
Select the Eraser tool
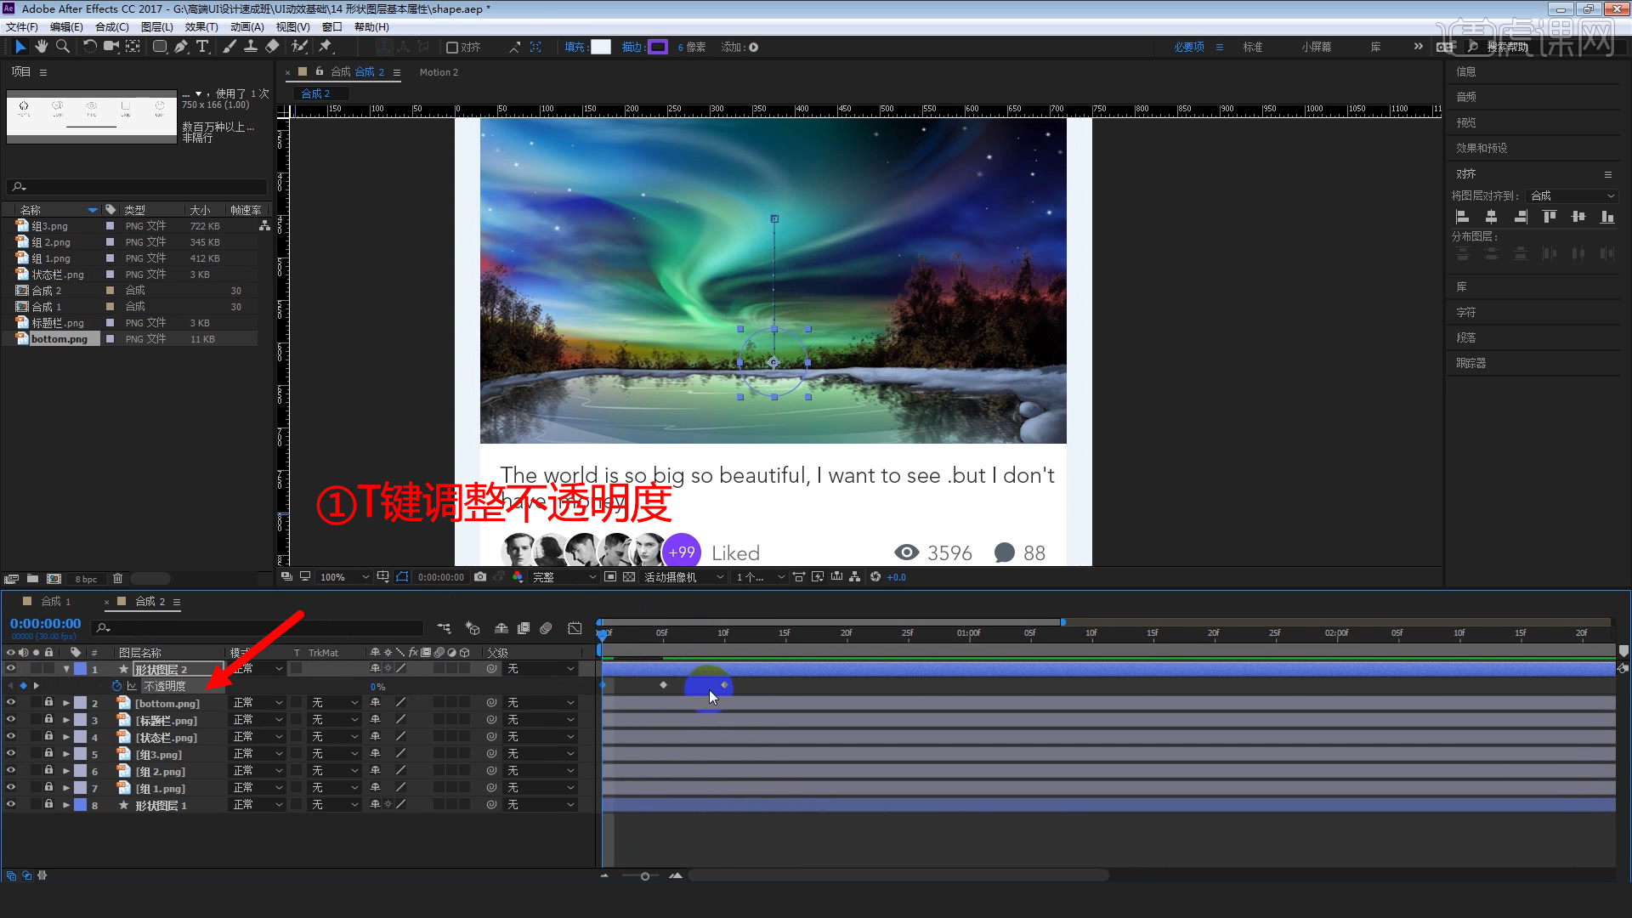coord(272,47)
